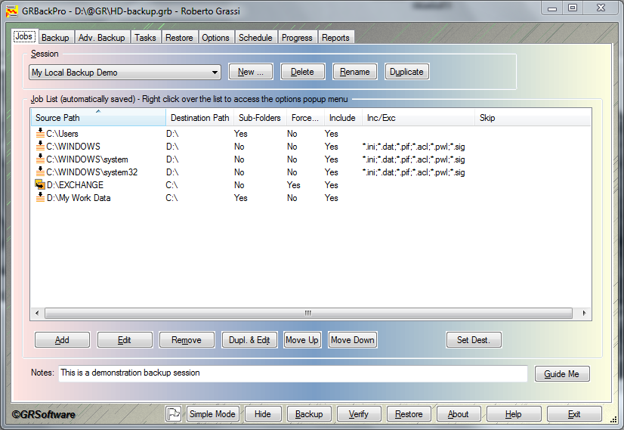Screen dimensions: 624x430
Task: Click the icon beside D:\My Work Data
Action: coord(40,197)
